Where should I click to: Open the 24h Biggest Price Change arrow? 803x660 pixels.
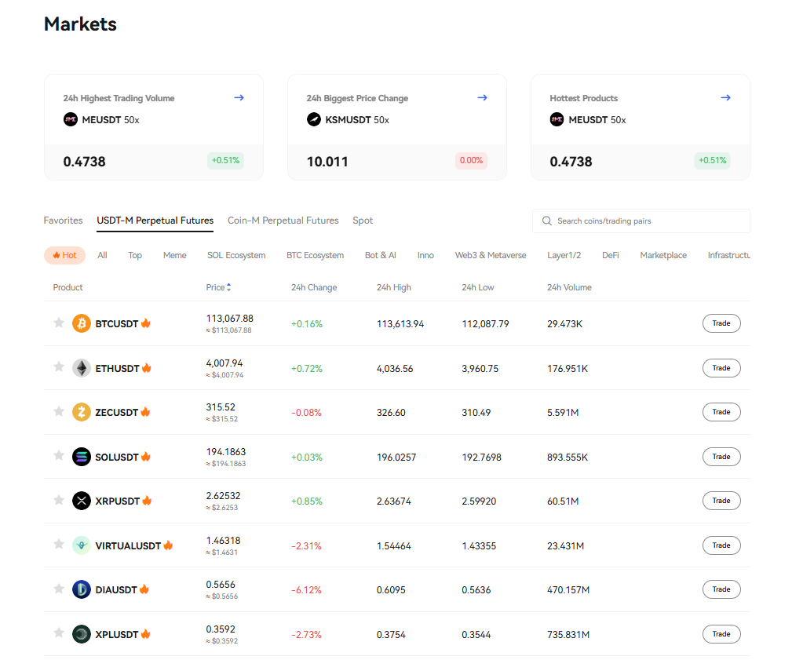point(483,98)
